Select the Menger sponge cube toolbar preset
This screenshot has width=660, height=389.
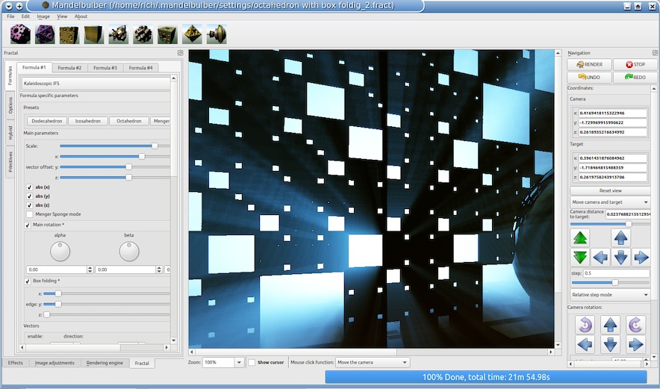tap(167, 34)
